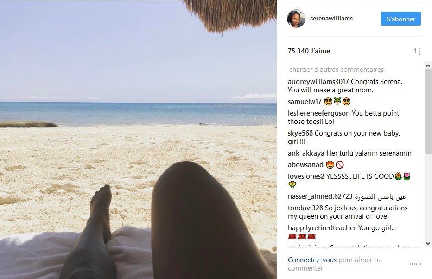Click the scrollbar down arrow in comments
Viewport: 432px width, 279px height.
pyautogui.click(x=428, y=243)
